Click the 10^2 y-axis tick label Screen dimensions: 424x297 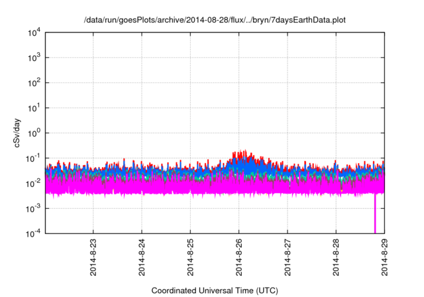coord(34,83)
